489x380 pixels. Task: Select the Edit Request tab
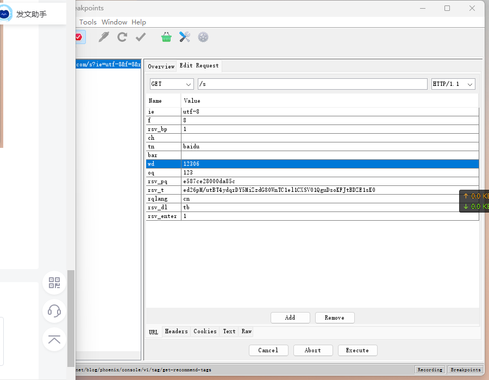(x=199, y=66)
